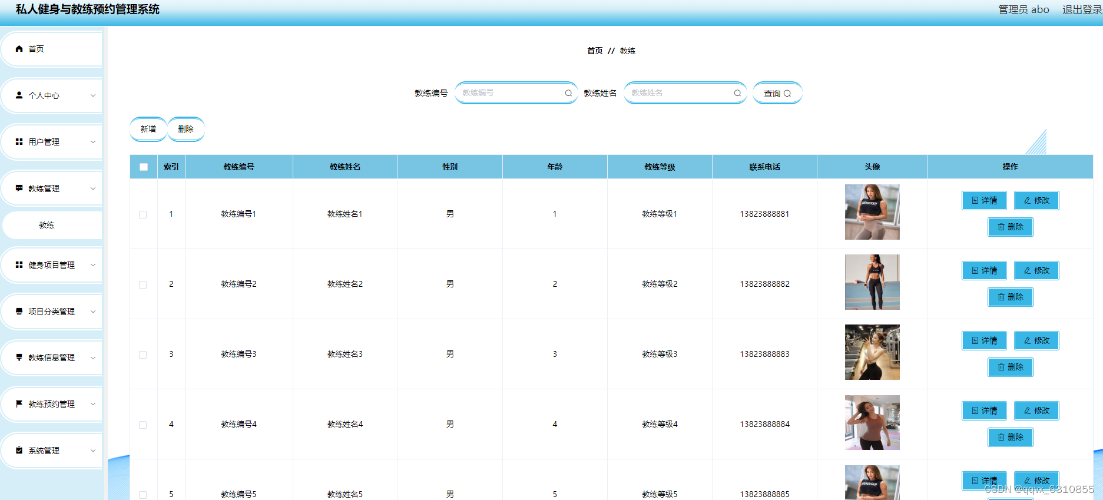Click the batch 删除 button above the table
1103x500 pixels.
pos(186,129)
